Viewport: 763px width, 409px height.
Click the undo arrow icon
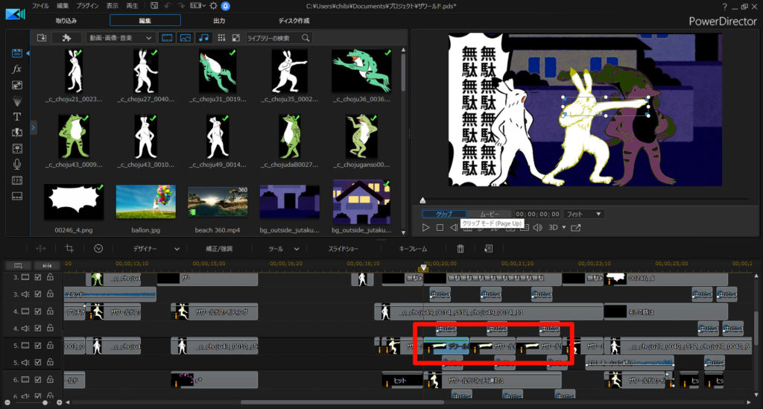pos(168,6)
